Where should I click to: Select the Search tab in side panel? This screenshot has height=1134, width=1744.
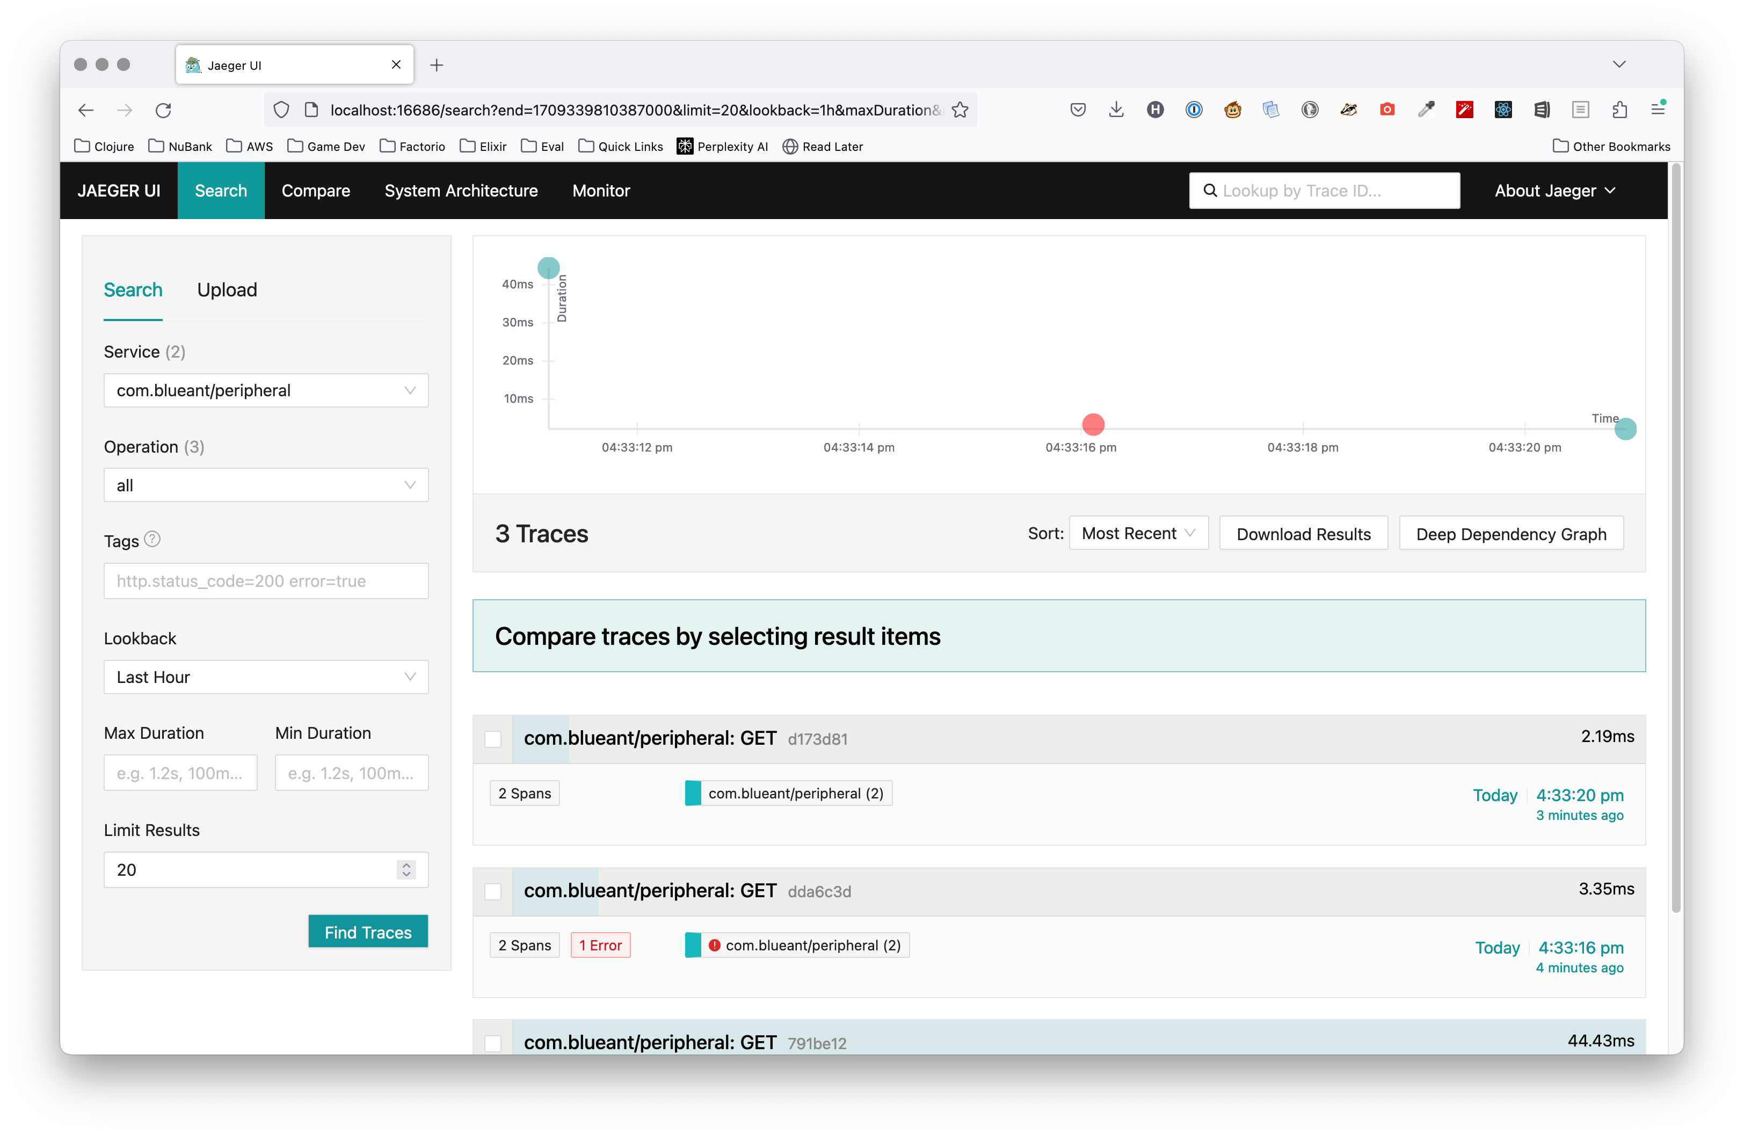tap(133, 290)
